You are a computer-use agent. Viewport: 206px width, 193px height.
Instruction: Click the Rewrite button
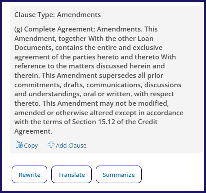pos(29,175)
